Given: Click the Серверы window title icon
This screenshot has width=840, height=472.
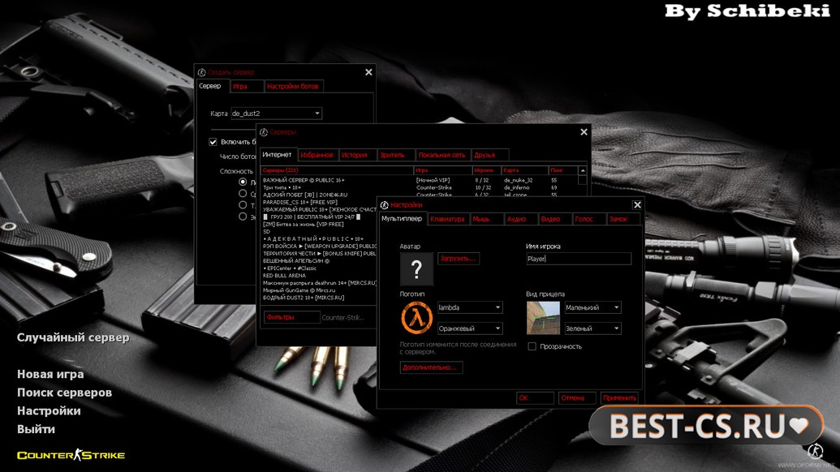Looking at the screenshot, I should (x=264, y=132).
